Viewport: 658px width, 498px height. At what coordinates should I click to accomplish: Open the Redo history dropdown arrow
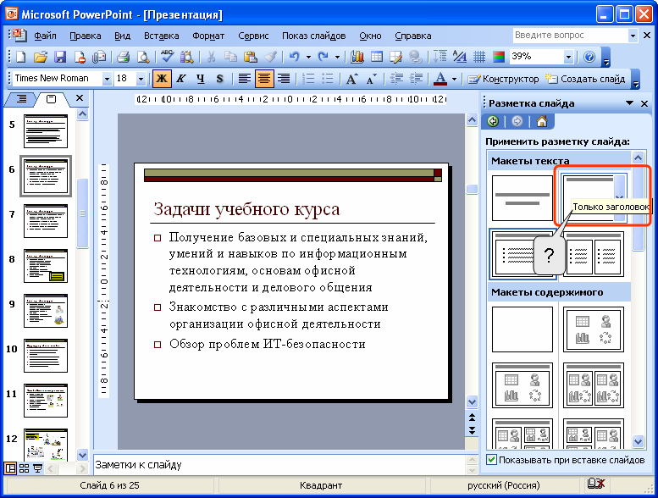tap(337, 57)
